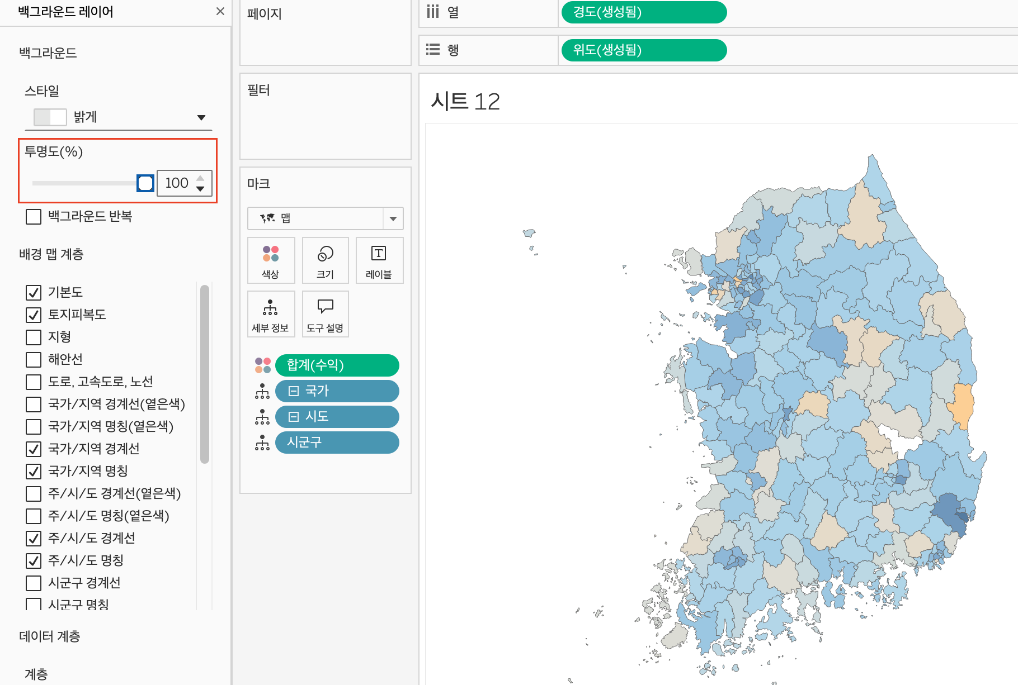Enable the 시군구 경계선 layer
Image resolution: width=1018 pixels, height=685 pixels.
(x=34, y=583)
